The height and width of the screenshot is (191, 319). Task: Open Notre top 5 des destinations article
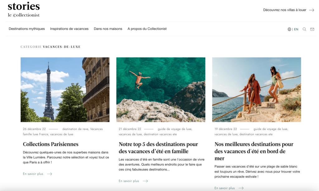point(158,148)
